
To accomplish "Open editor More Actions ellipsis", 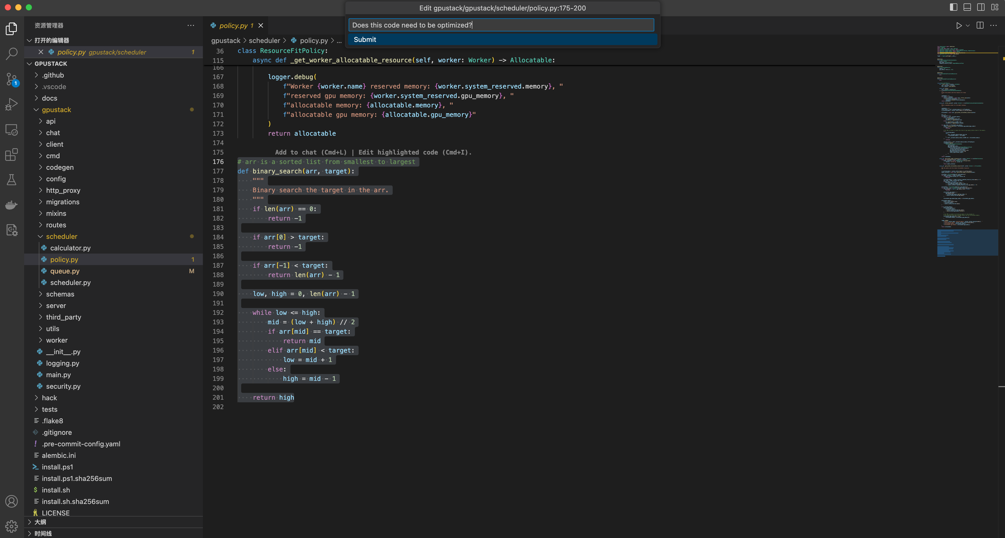I will pyautogui.click(x=993, y=25).
